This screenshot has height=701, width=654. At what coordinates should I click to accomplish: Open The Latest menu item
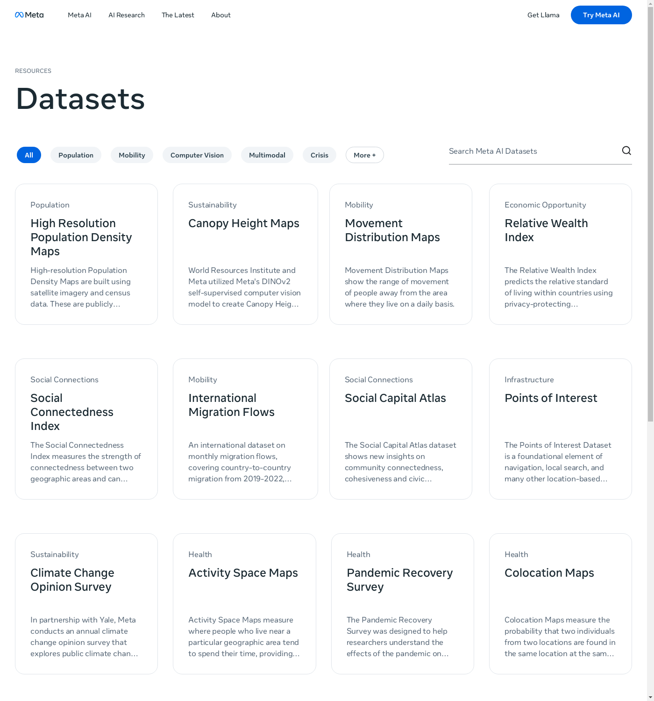coord(178,15)
